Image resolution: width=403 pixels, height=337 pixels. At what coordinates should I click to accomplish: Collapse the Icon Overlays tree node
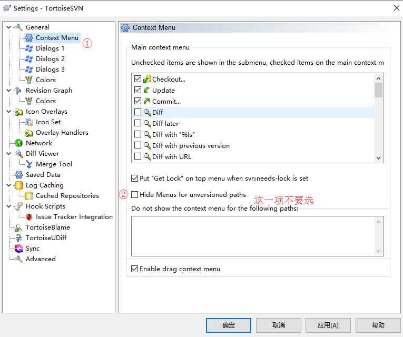point(9,112)
